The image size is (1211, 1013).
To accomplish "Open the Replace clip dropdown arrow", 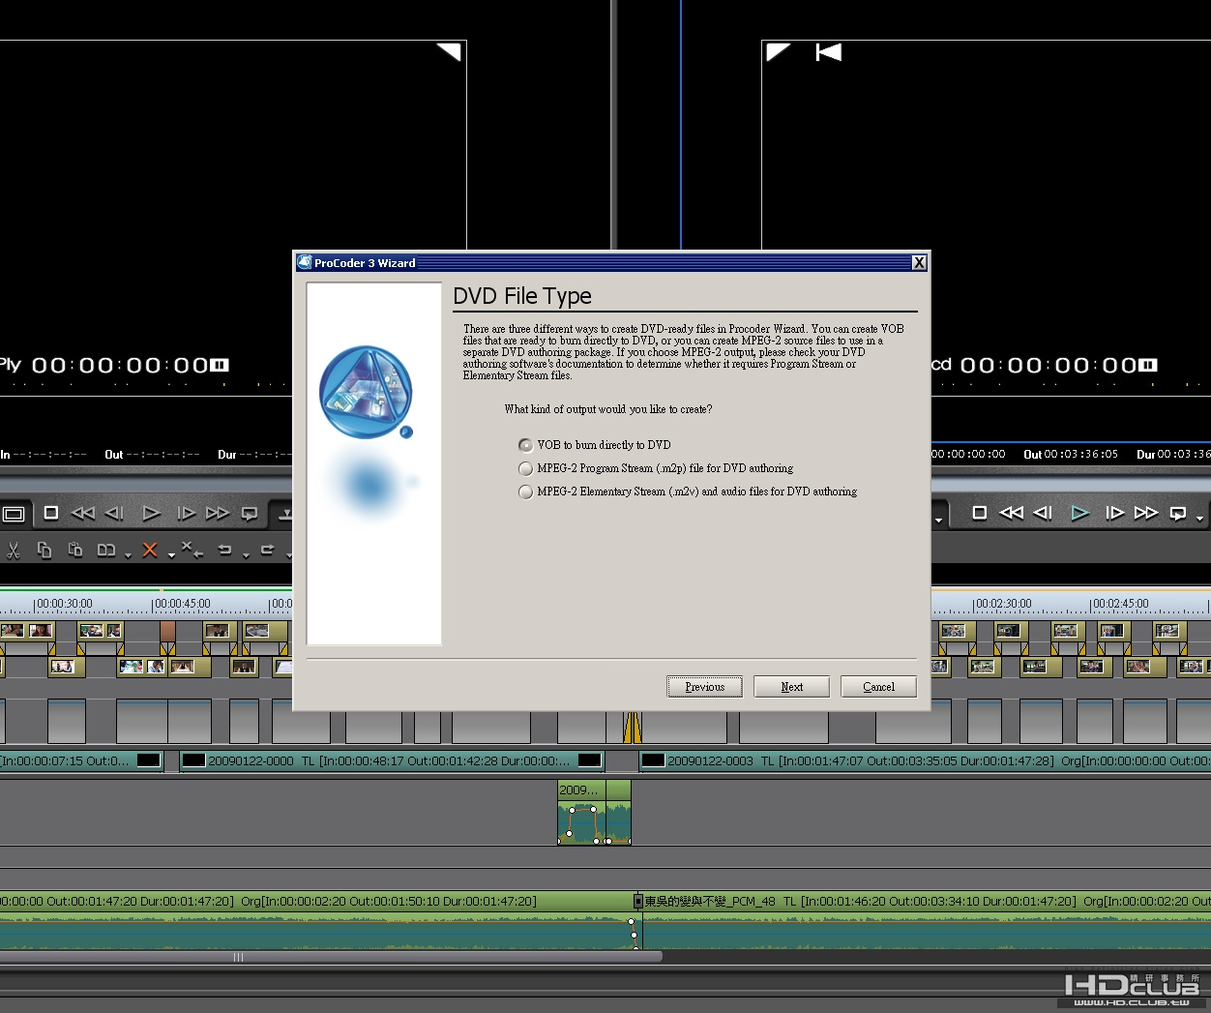I will (128, 555).
